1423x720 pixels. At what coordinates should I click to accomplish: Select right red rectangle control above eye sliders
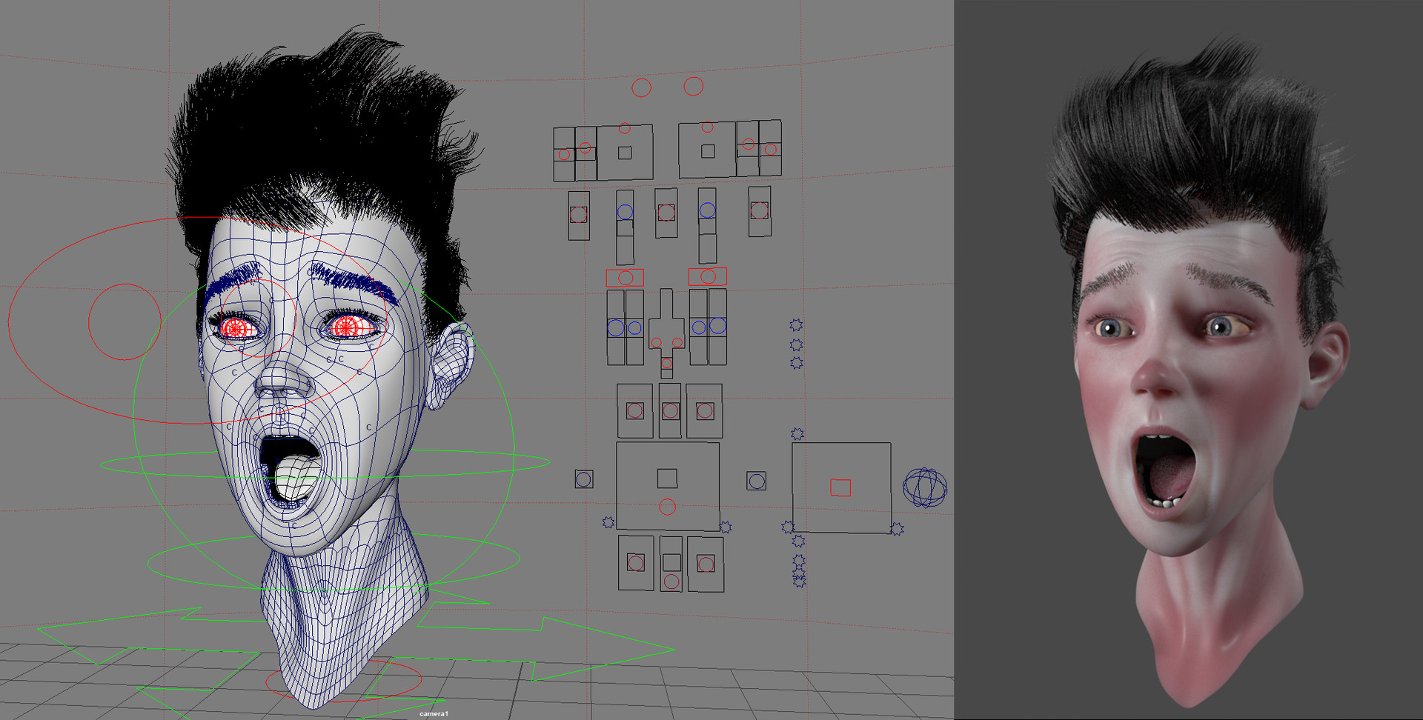[707, 276]
